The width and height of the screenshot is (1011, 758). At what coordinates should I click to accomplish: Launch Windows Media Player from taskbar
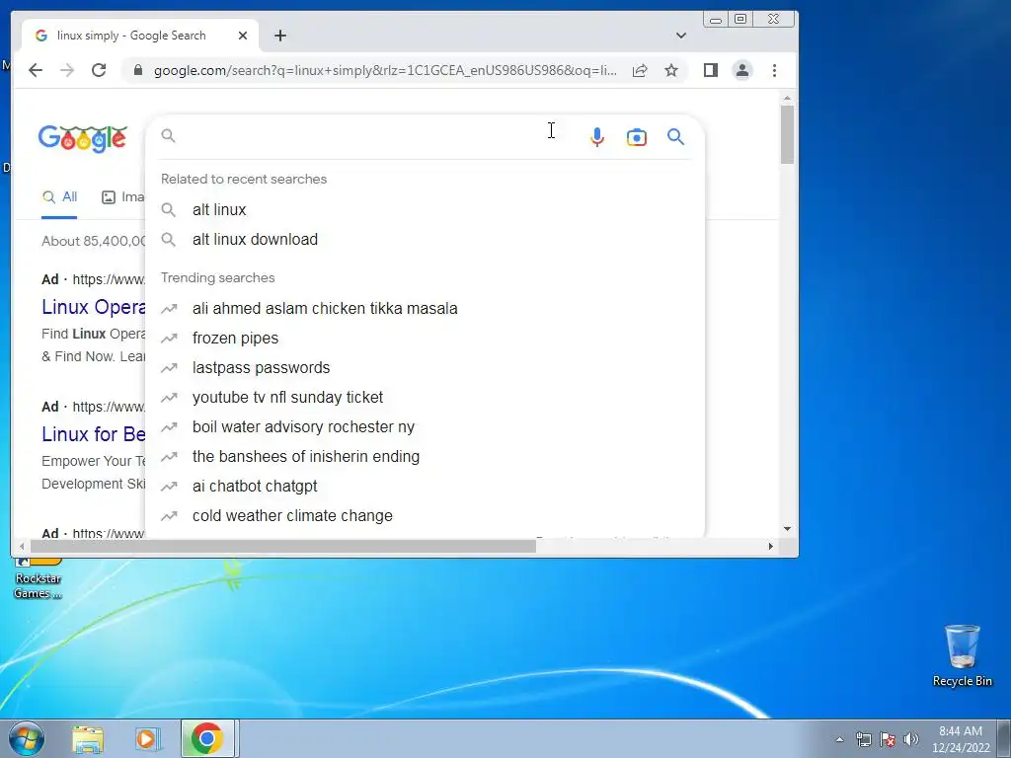148,738
